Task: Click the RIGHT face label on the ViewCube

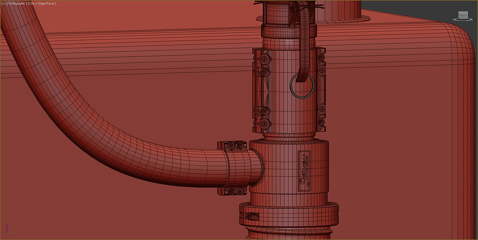Action: [463, 15]
